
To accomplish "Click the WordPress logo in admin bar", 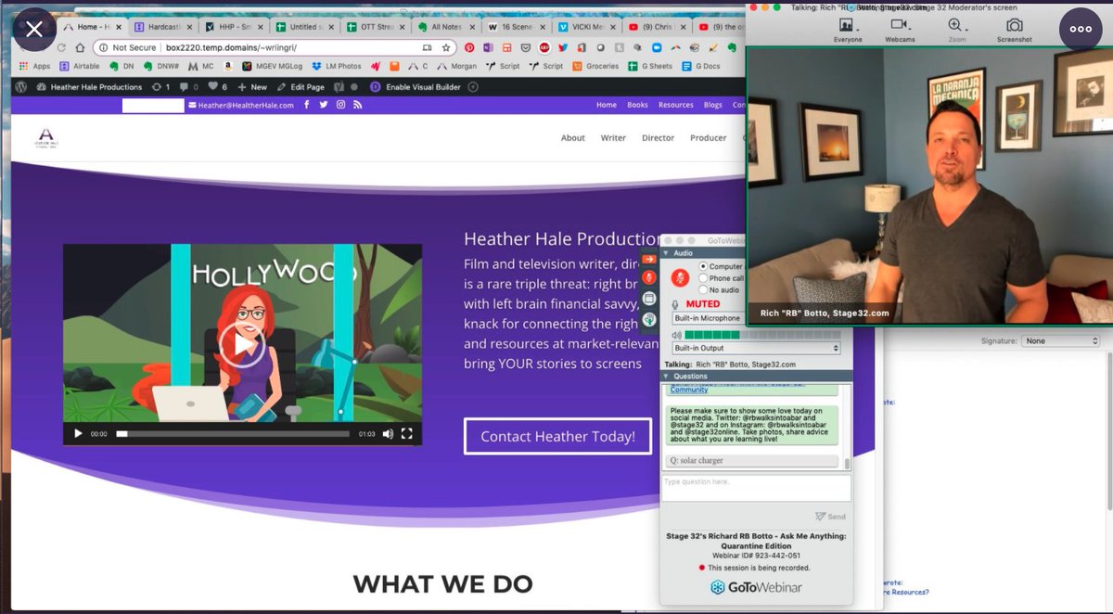I will (21, 86).
